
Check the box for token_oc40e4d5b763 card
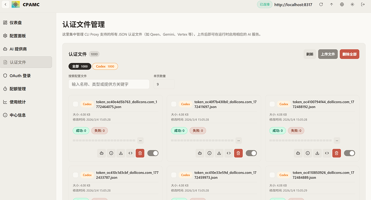click(x=75, y=104)
